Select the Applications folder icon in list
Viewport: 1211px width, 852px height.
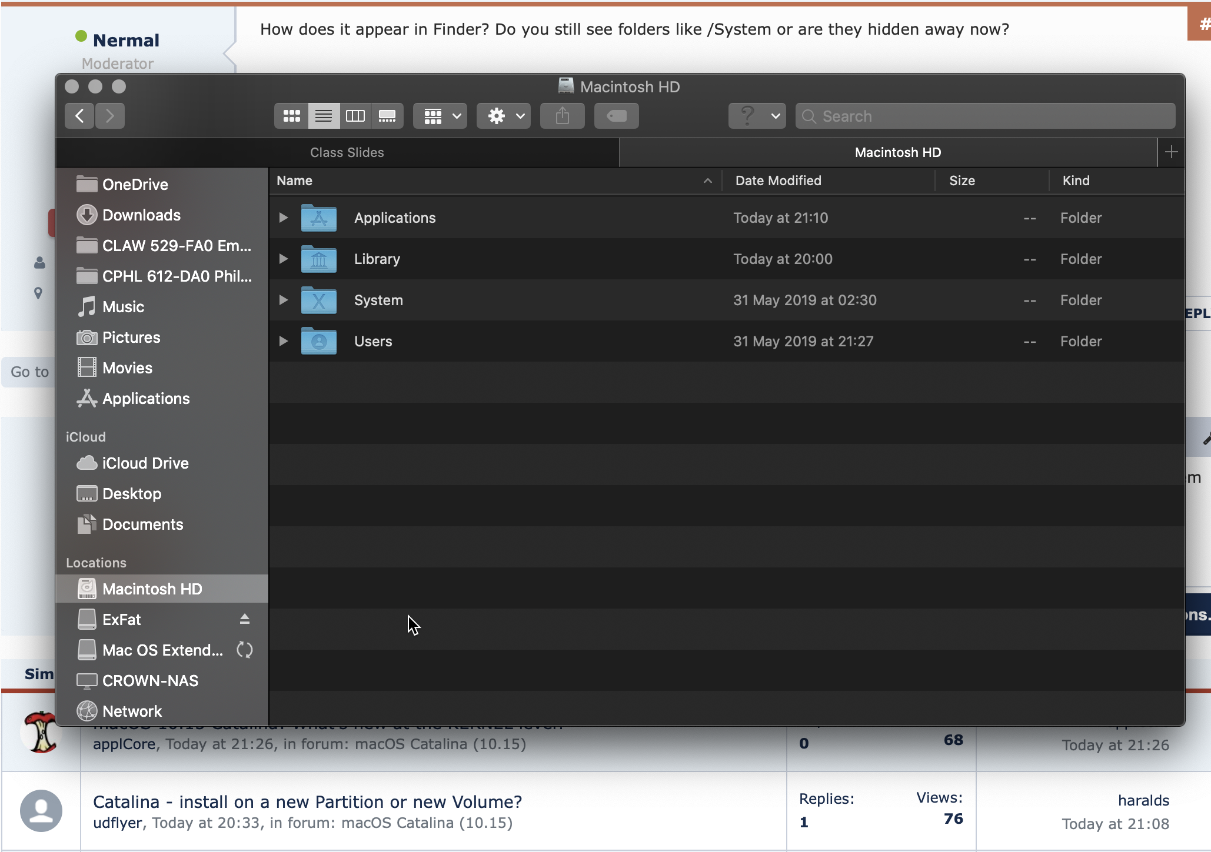click(x=318, y=218)
